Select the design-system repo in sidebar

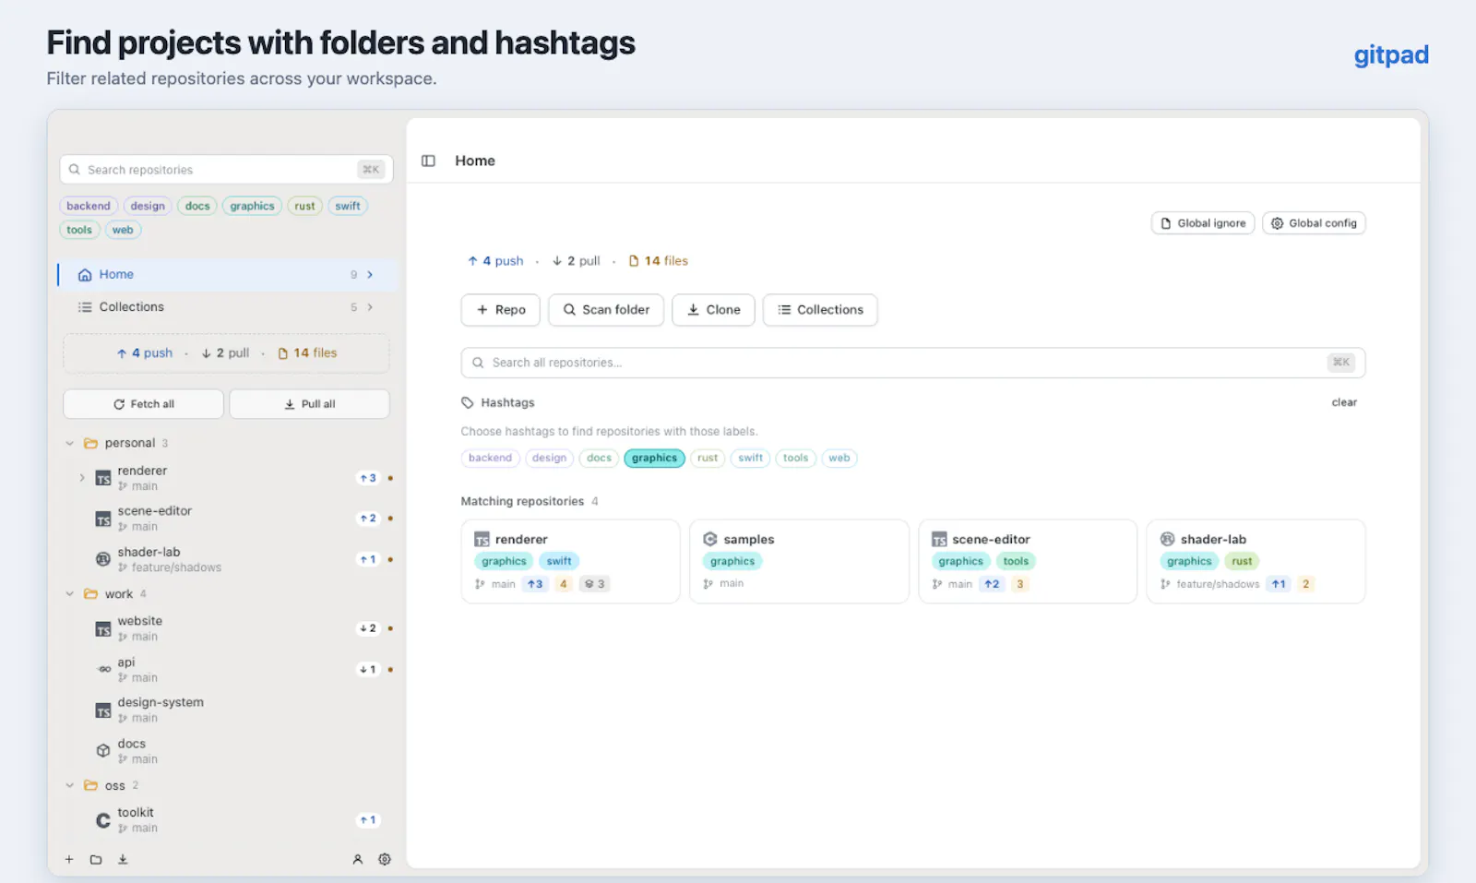click(x=228, y=710)
